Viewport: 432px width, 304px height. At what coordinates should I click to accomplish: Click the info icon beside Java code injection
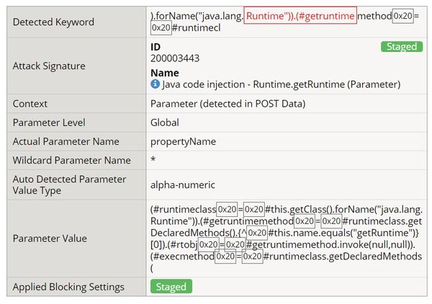[x=155, y=84]
